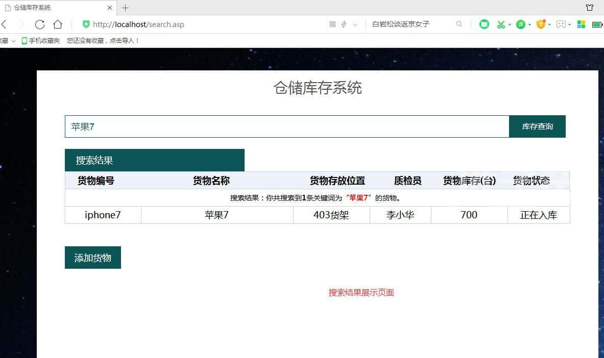Click the 添加货物 button

[x=93, y=258]
